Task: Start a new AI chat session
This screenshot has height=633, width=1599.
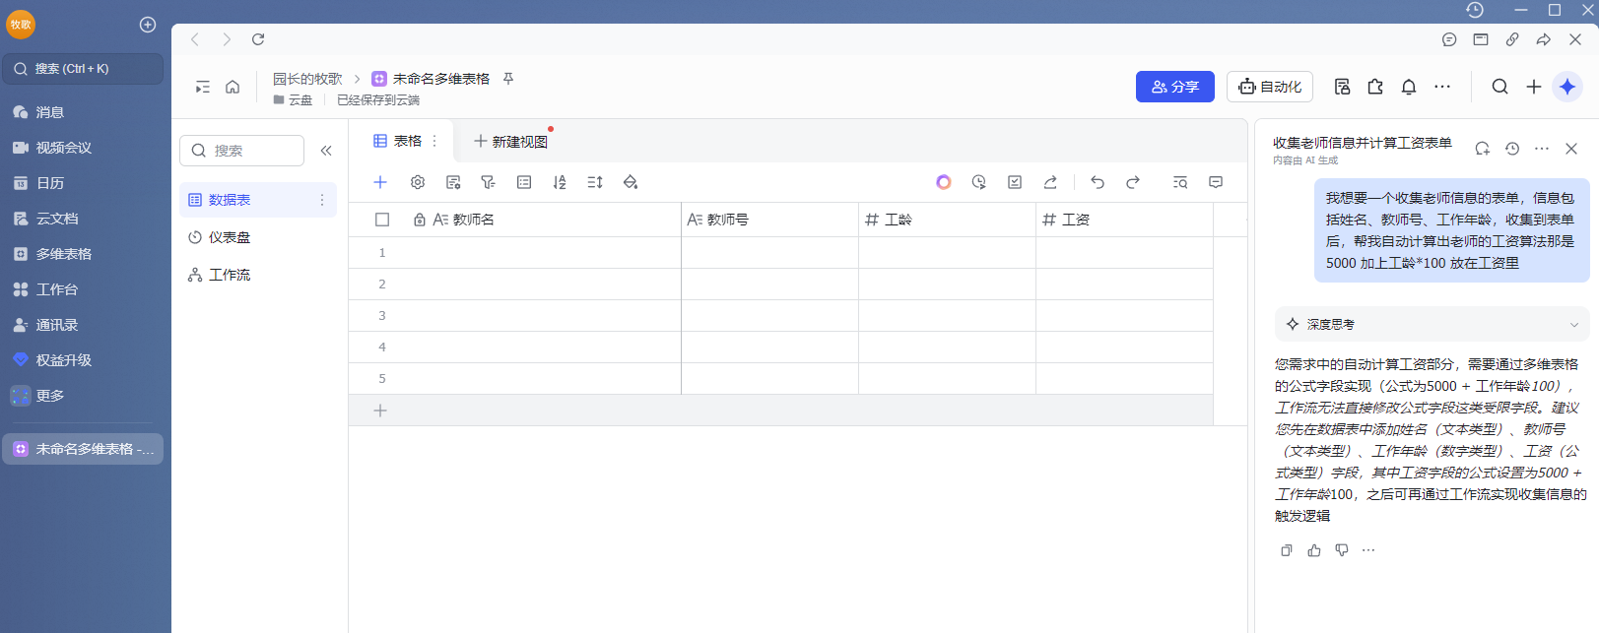Action: pyautogui.click(x=1482, y=149)
